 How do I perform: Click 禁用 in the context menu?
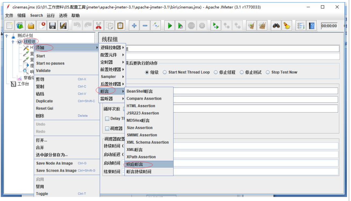(x=67, y=187)
